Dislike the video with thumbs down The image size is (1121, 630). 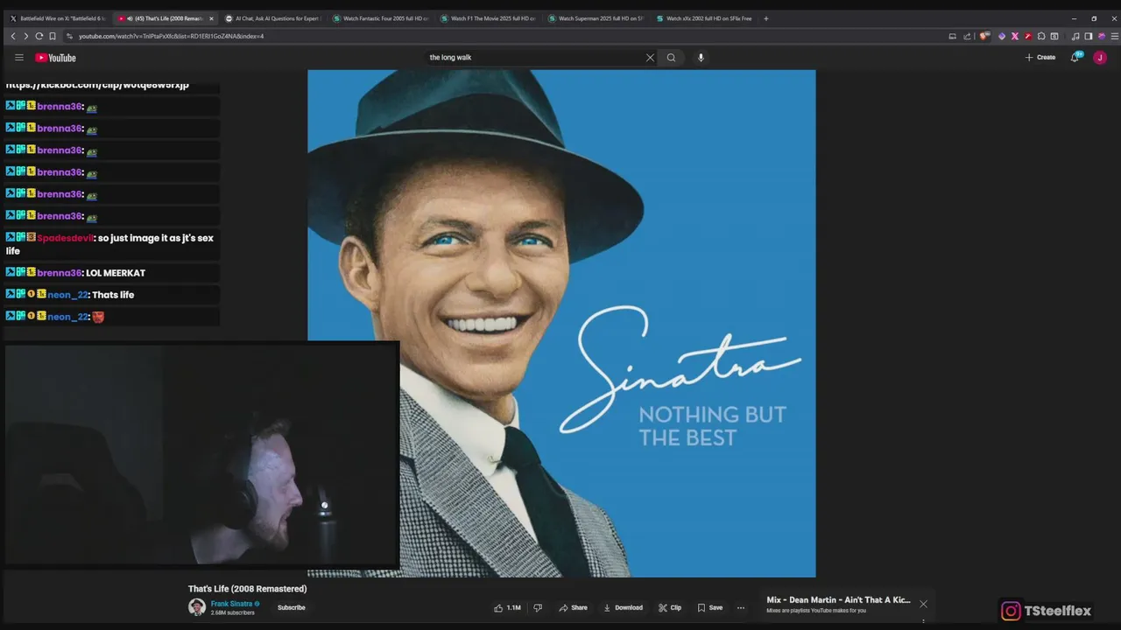pyautogui.click(x=538, y=607)
